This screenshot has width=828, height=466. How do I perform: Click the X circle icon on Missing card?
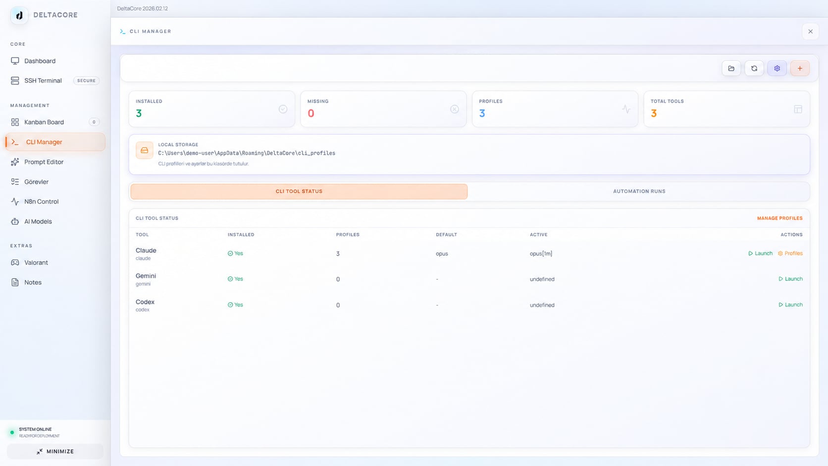[454, 109]
